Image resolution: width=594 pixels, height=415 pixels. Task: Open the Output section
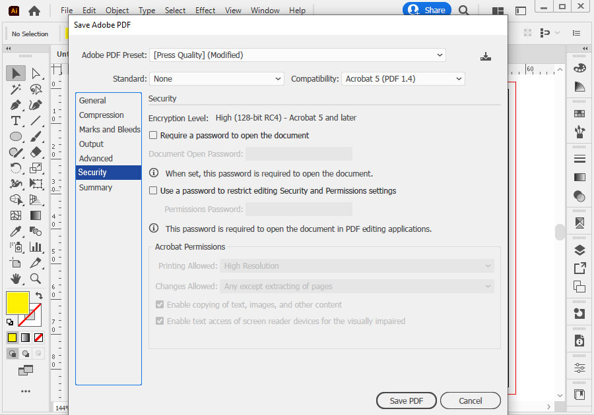91,144
